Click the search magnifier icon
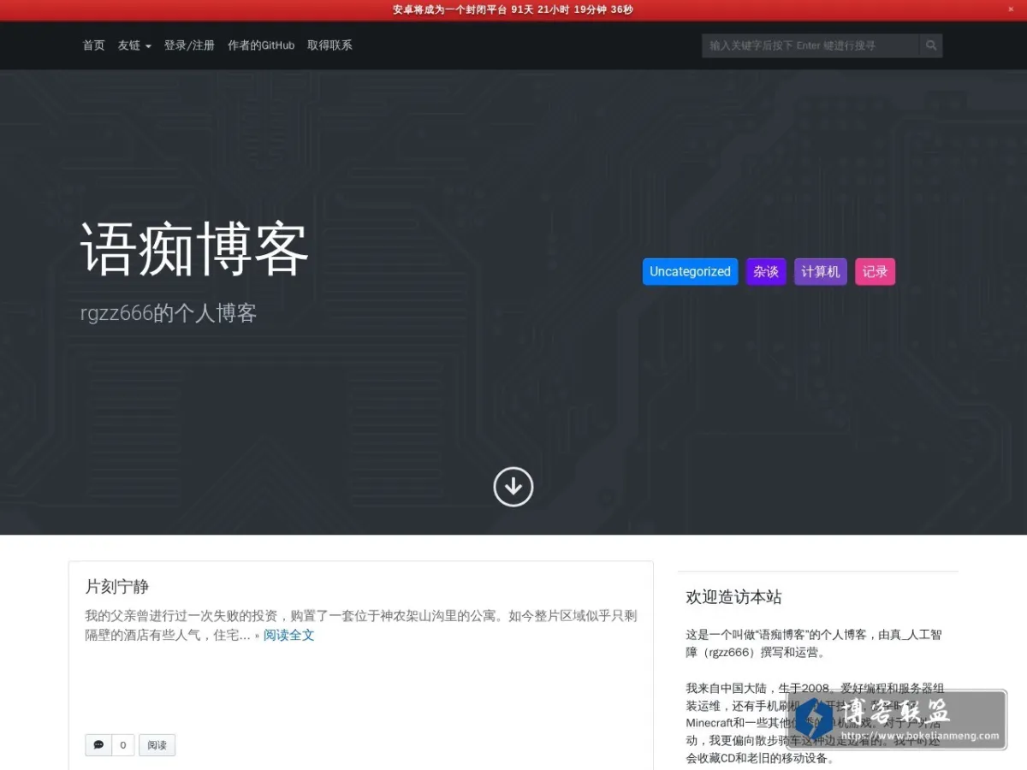Image resolution: width=1027 pixels, height=770 pixels. [x=931, y=45]
